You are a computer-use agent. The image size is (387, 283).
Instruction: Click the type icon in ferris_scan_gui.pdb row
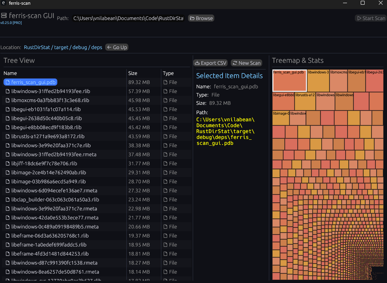point(165,82)
